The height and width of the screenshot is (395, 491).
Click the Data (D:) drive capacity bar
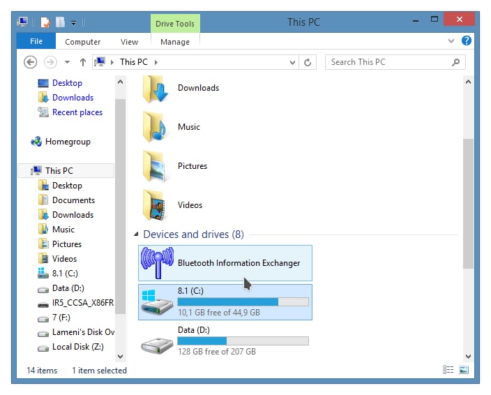click(243, 341)
